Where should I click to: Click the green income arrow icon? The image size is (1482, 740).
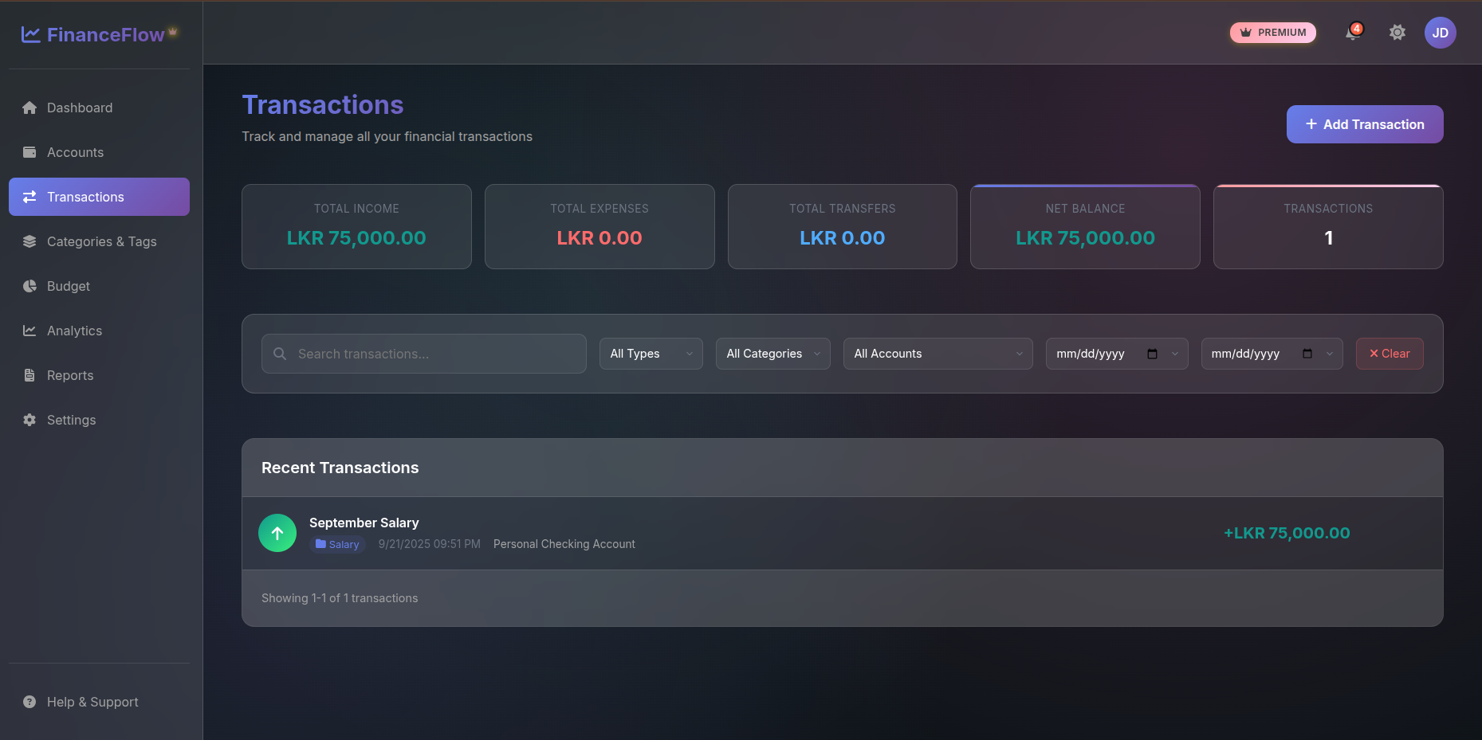277,533
